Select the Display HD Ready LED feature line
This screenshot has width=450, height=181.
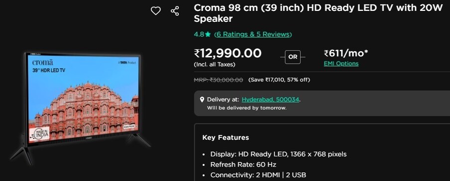click(278, 154)
